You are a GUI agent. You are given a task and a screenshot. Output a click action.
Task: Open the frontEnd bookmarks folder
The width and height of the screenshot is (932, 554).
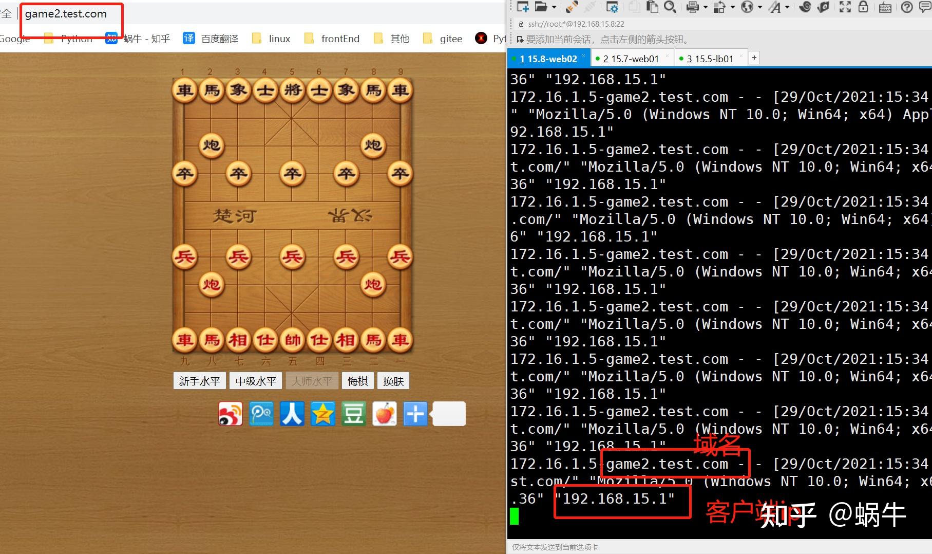[x=332, y=39]
